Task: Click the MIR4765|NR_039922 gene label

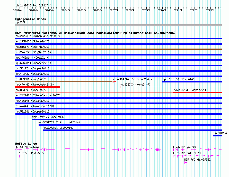Action: [197, 160]
